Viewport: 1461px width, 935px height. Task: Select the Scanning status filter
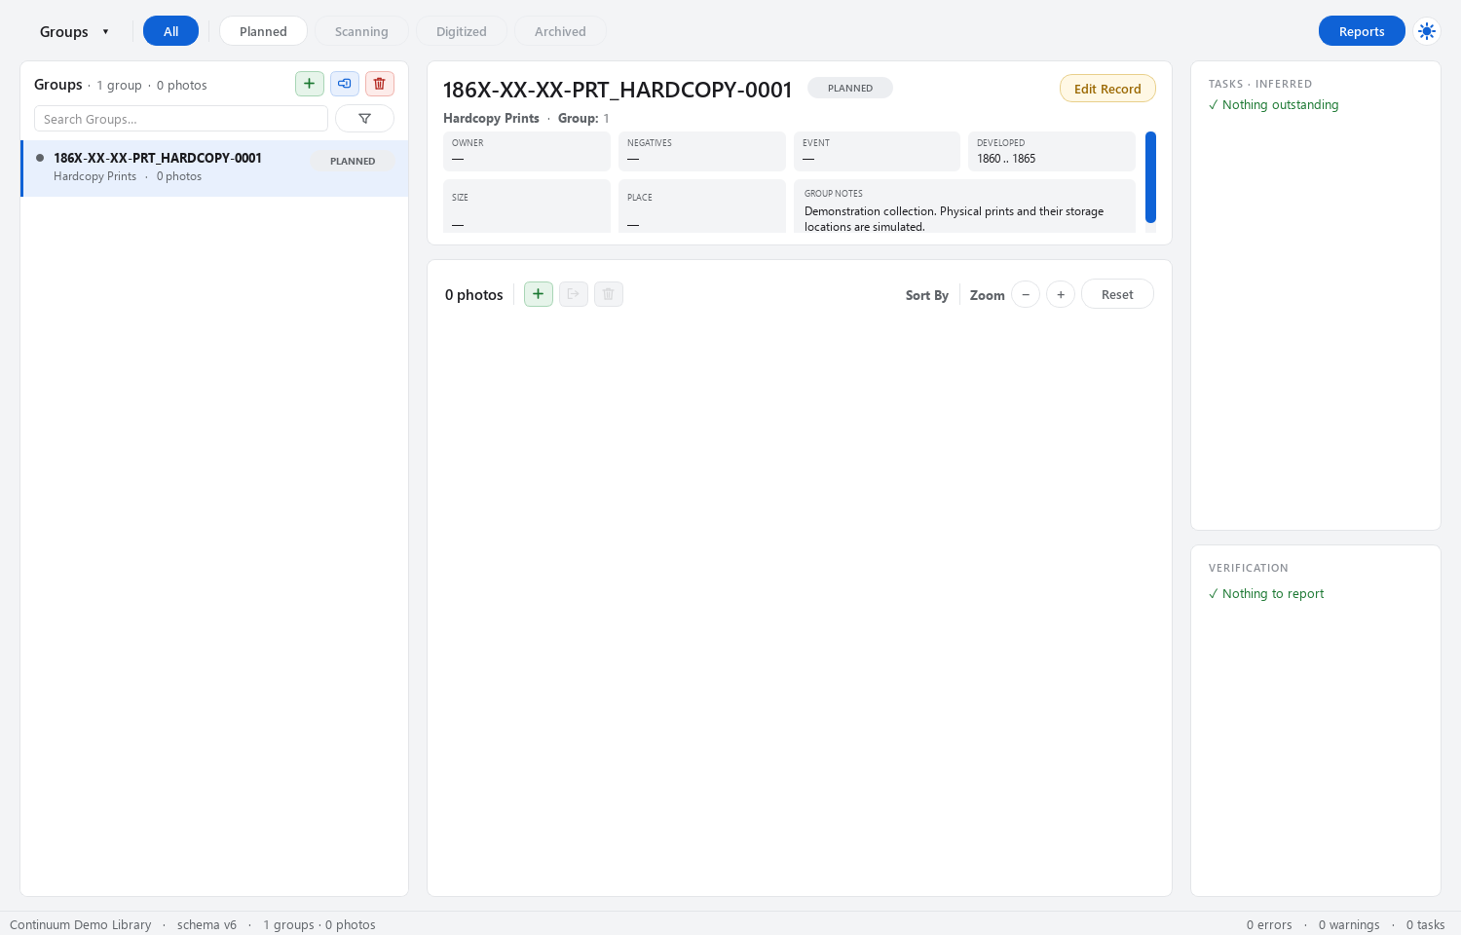(361, 31)
